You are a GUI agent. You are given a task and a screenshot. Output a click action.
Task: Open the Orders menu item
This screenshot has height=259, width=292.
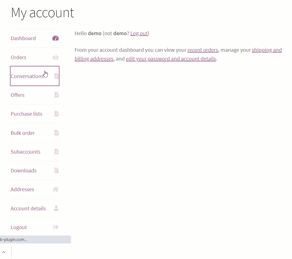[19, 58]
